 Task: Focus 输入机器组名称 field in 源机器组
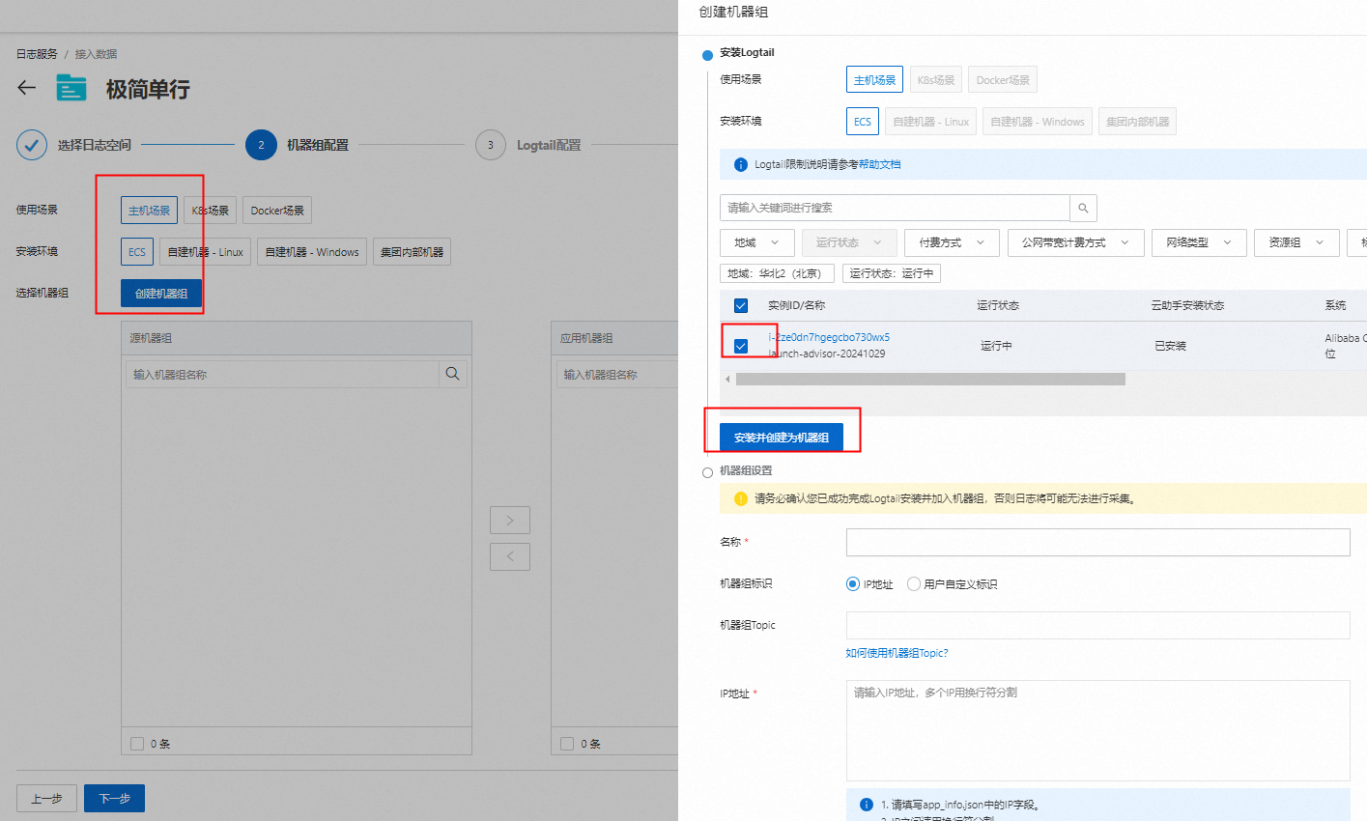click(x=282, y=374)
